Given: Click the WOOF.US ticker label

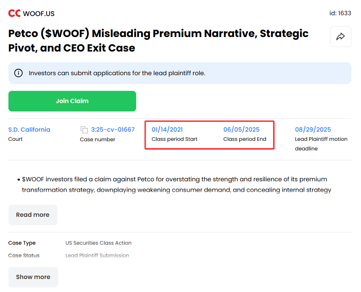Looking at the screenshot, I should 39,14.
